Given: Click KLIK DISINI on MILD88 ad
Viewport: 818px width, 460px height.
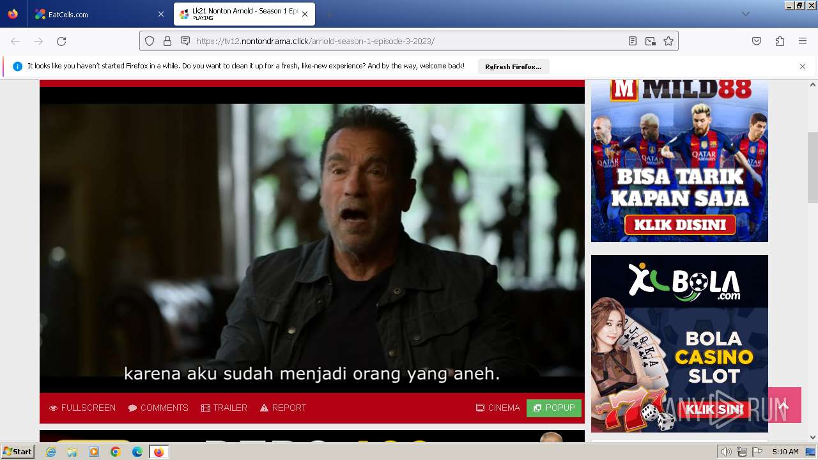Looking at the screenshot, I should [680, 224].
